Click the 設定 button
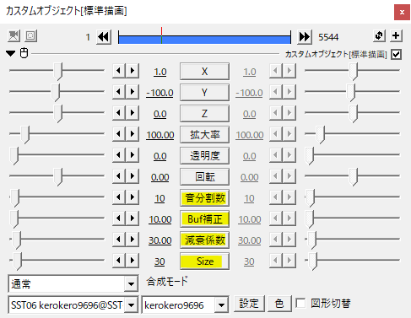This screenshot has width=411, height=318. (x=249, y=304)
